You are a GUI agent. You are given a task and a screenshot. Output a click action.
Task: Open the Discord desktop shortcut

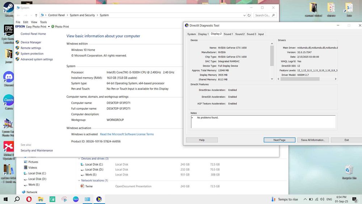click(x=9, y=77)
